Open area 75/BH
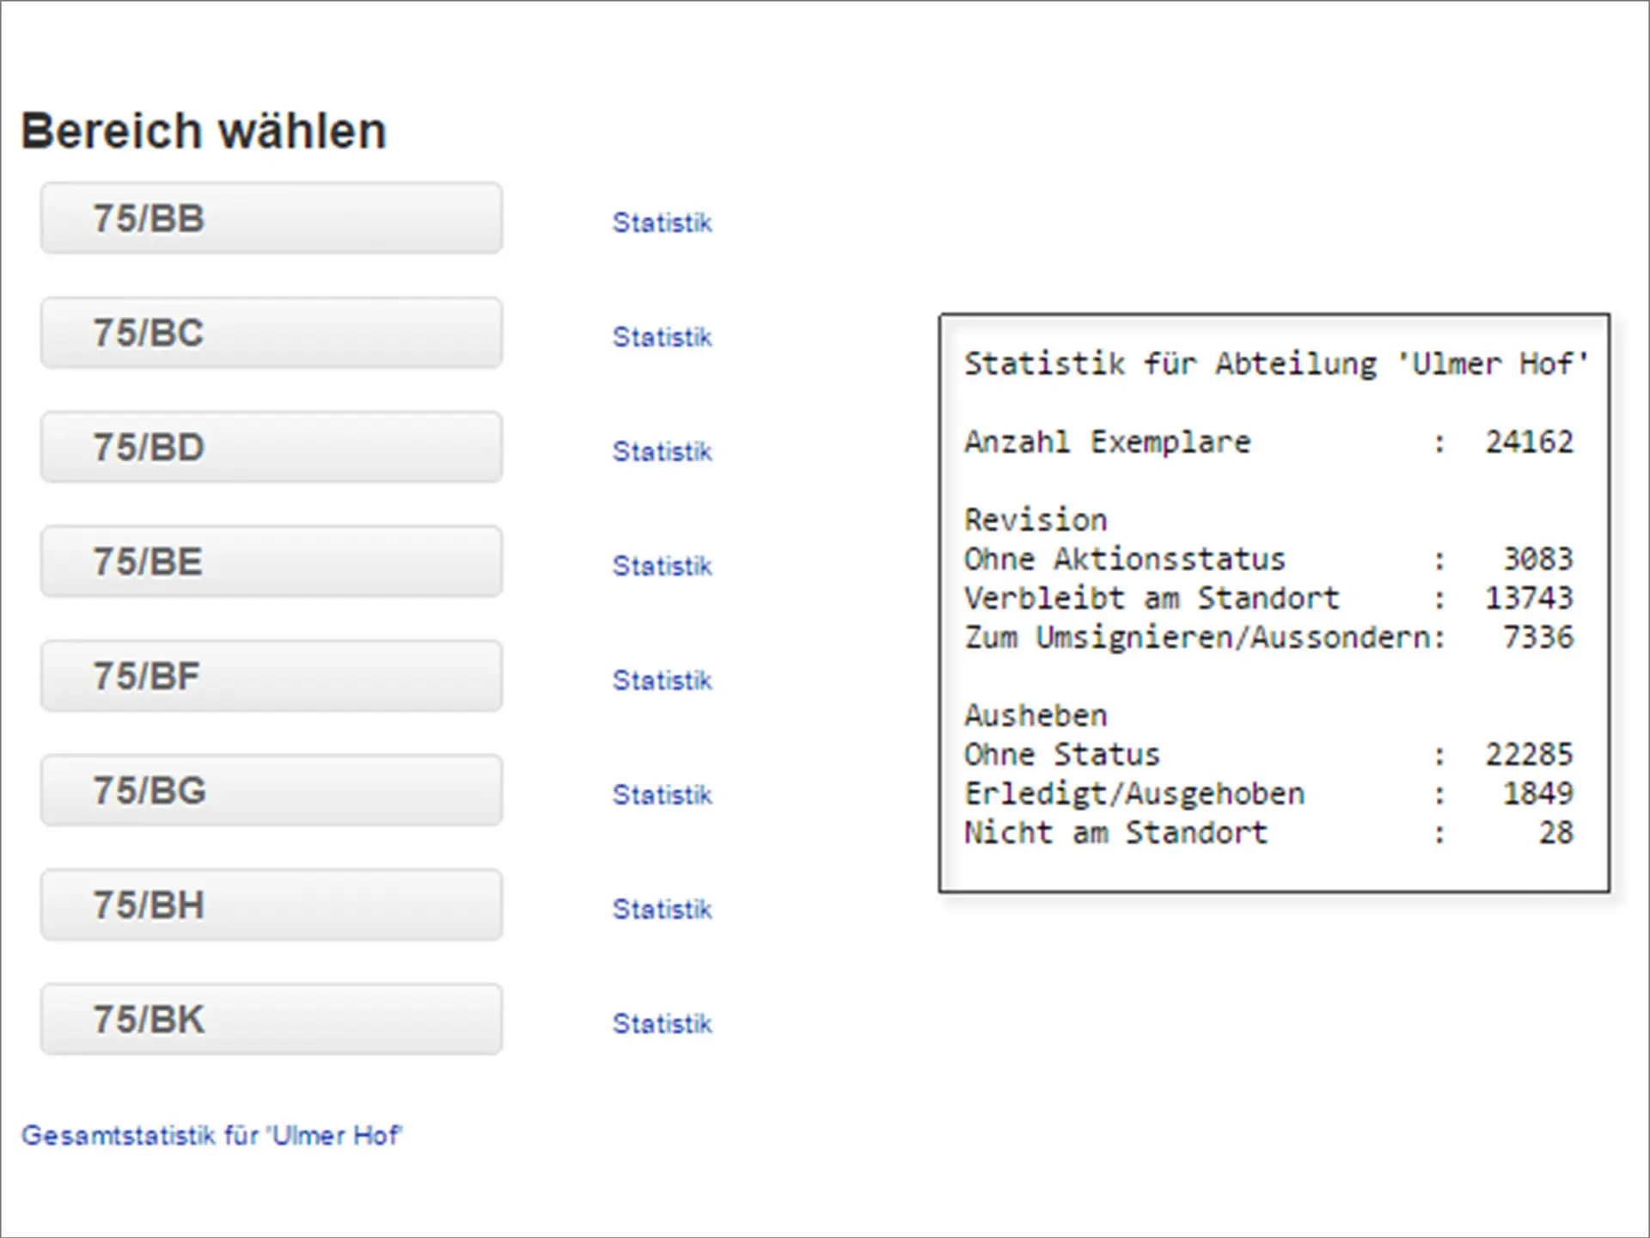The height and width of the screenshot is (1238, 1650). coord(272,904)
